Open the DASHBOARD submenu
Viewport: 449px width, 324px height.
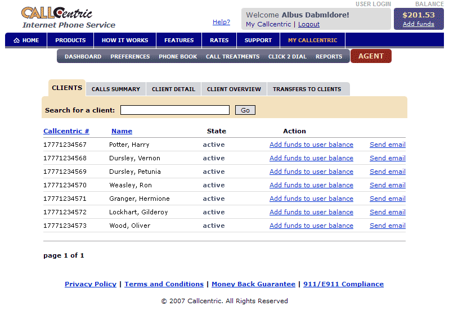(83, 57)
